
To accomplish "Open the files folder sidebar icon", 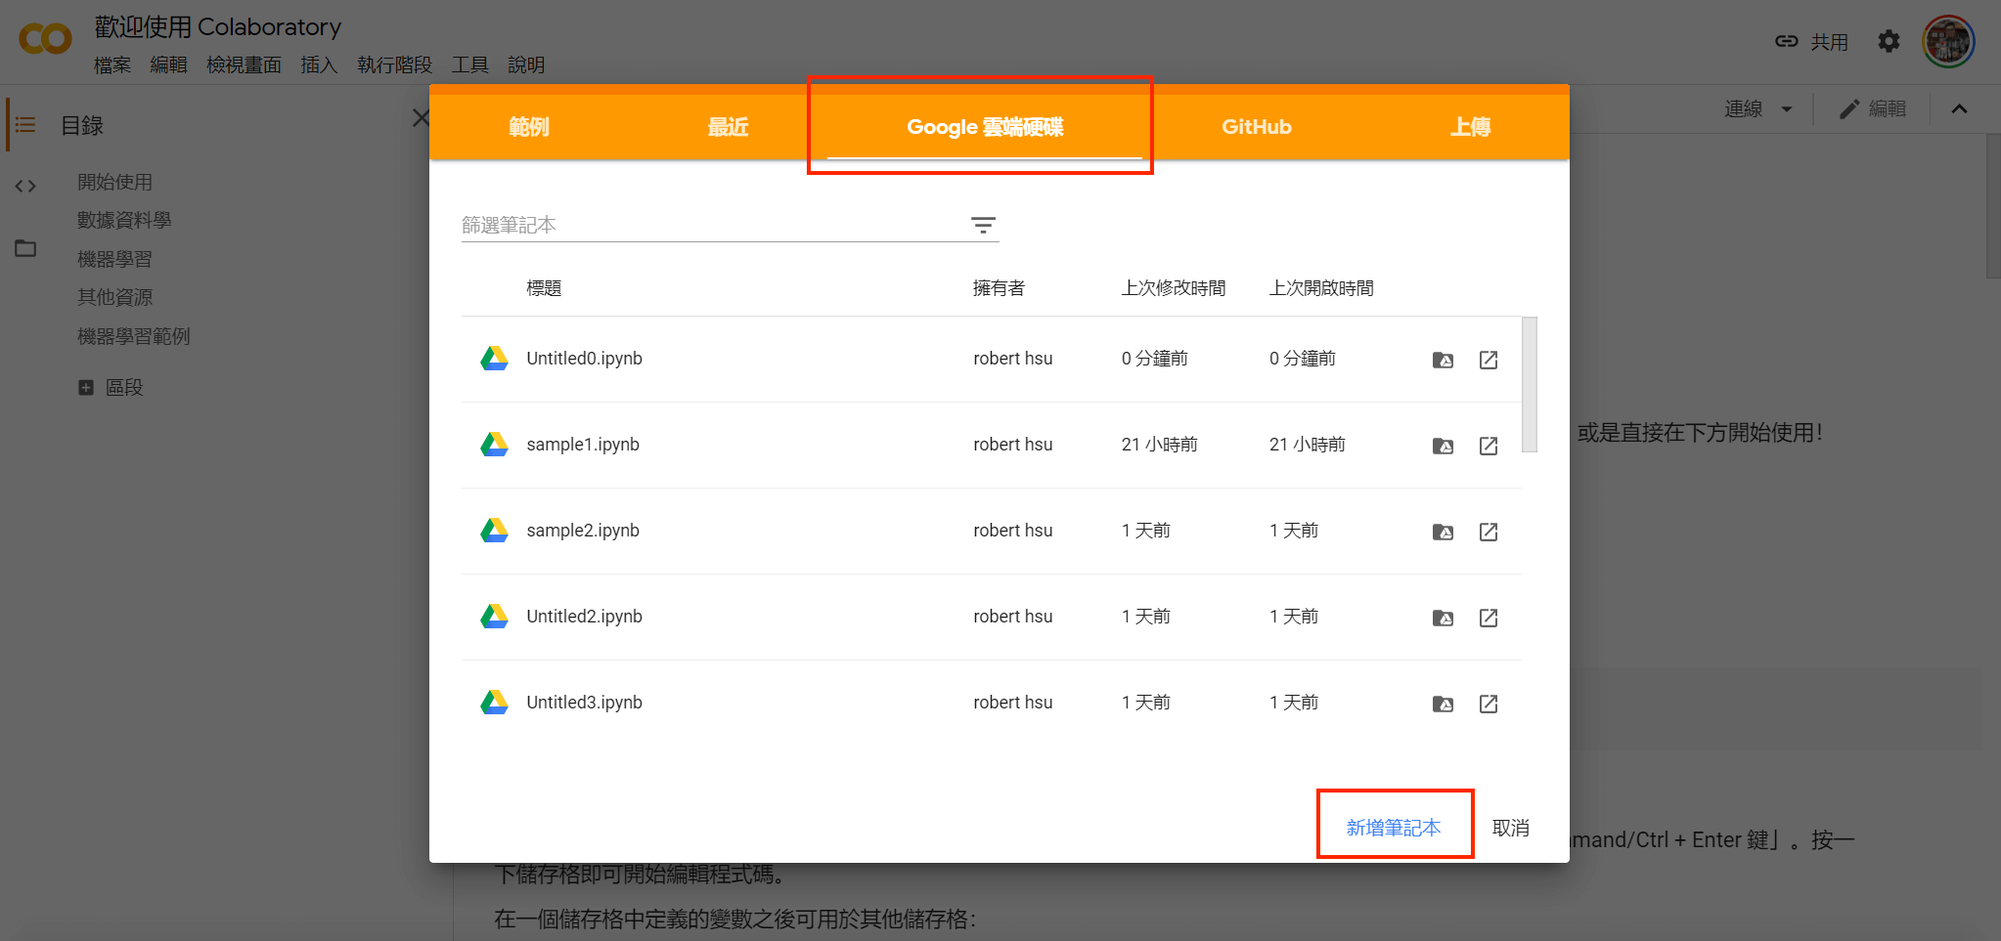I will [25, 248].
